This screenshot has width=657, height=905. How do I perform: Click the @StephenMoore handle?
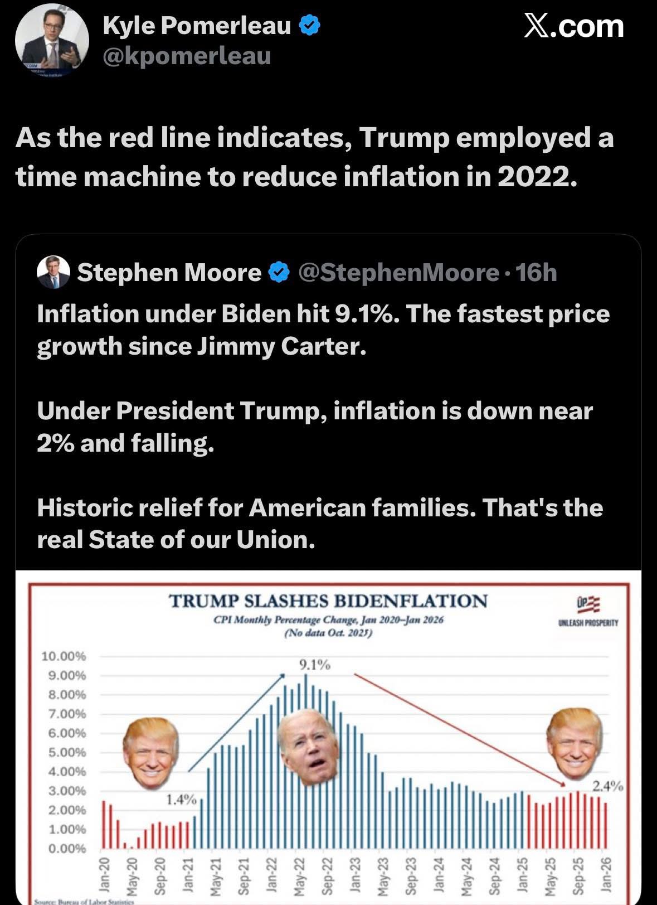398,273
